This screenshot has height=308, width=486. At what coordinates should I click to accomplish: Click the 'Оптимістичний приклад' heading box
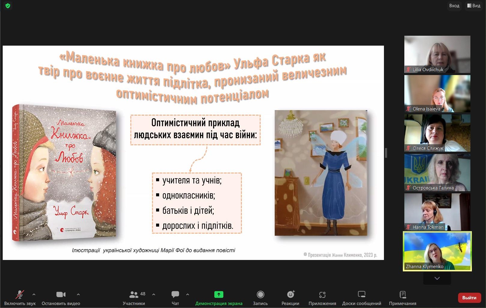point(195,130)
